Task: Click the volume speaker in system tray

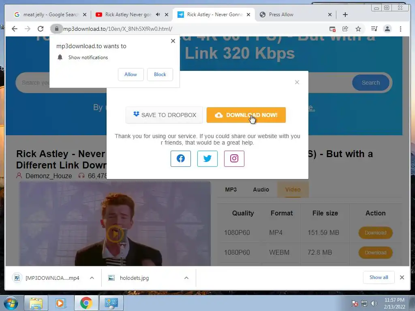Action: coord(374,303)
